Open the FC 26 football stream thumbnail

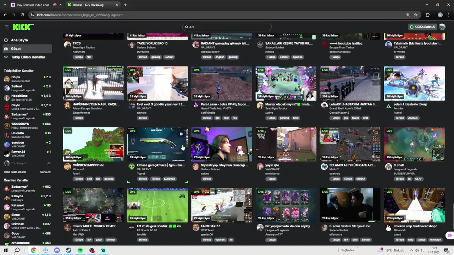pyautogui.click(x=157, y=205)
